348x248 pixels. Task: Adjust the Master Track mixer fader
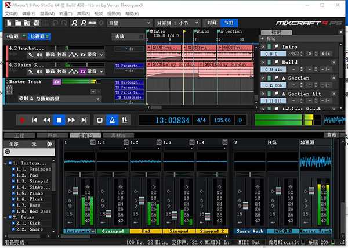[311, 191]
